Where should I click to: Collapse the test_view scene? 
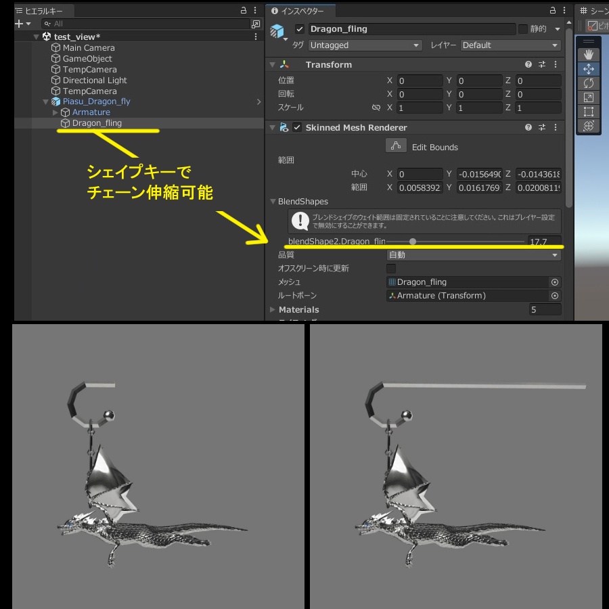click(x=36, y=37)
